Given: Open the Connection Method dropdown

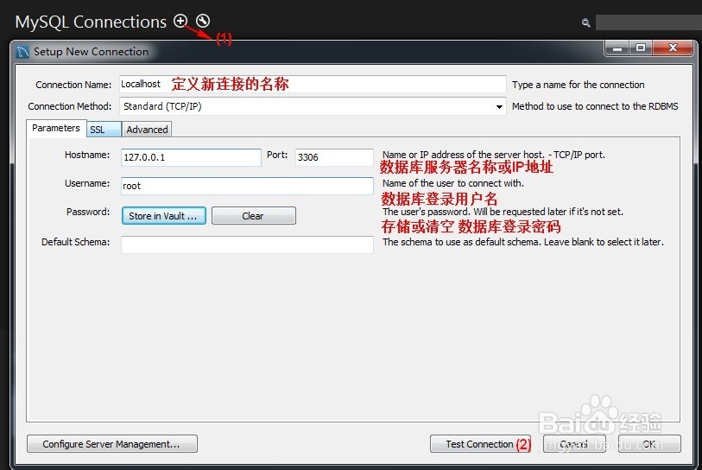Looking at the screenshot, I should click(x=313, y=106).
